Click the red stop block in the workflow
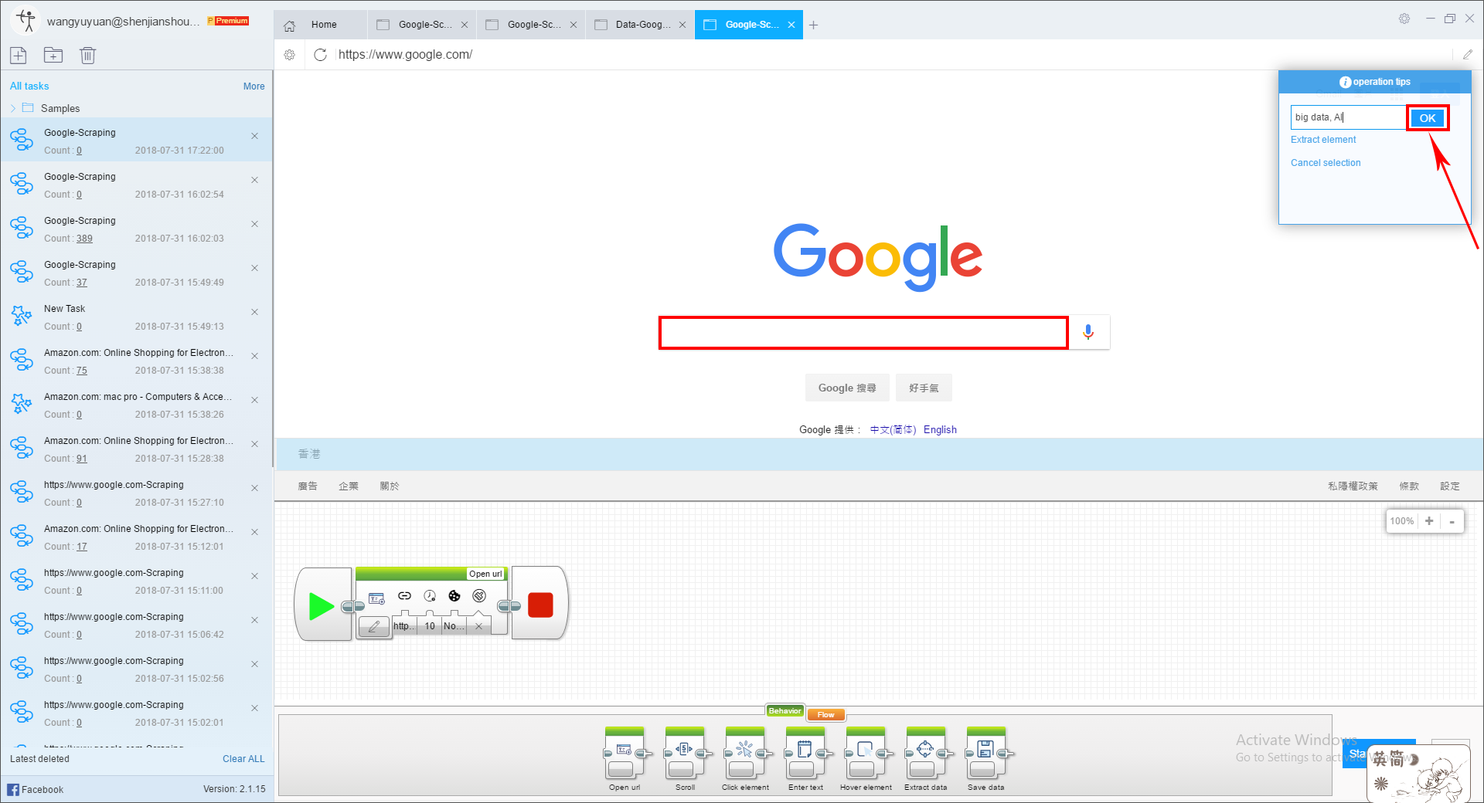 540,605
